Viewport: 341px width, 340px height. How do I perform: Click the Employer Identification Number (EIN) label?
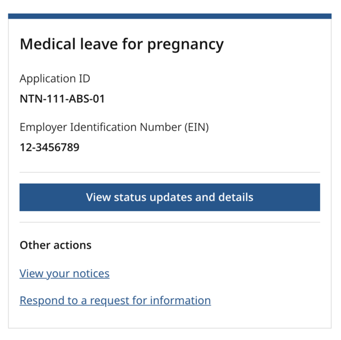[114, 127]
